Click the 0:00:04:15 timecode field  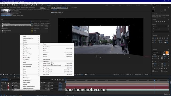point(5,79)
